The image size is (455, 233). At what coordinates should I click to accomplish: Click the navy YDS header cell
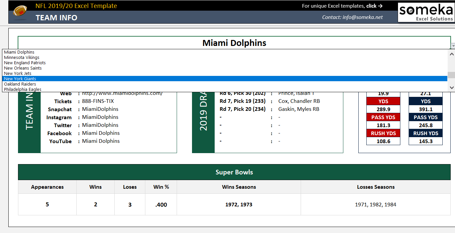click(x=426, y=102)
